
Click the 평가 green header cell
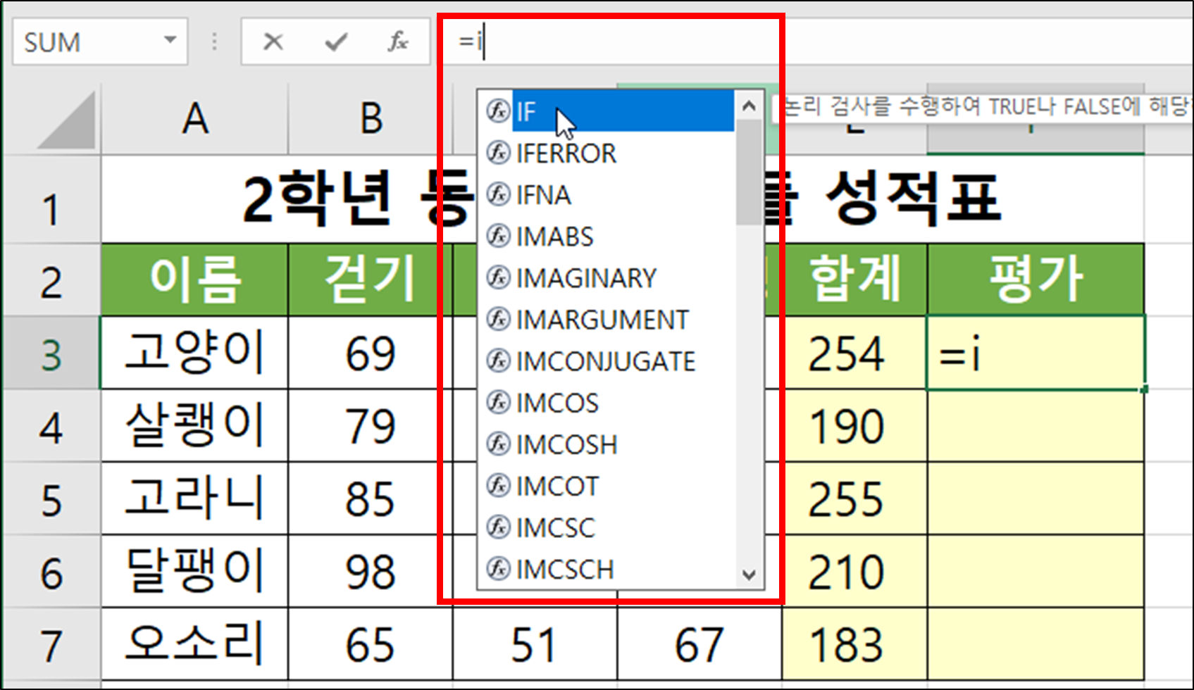(1036, 278)
